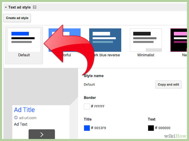Click the Style name label
The image size is (189, 141).
coord(94,76)
